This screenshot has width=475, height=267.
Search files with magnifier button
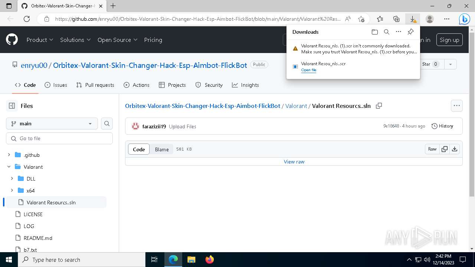(x=107, y=123)
